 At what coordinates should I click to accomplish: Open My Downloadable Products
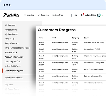(x=17, y=48)
